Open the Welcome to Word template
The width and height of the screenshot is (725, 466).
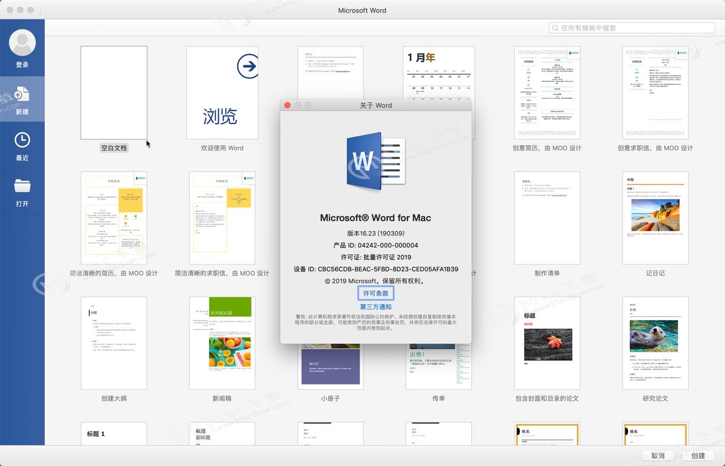[222, 93]
